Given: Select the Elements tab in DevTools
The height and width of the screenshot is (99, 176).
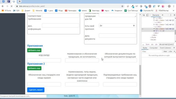Looking at the screenshot, I should pos(156,15).
